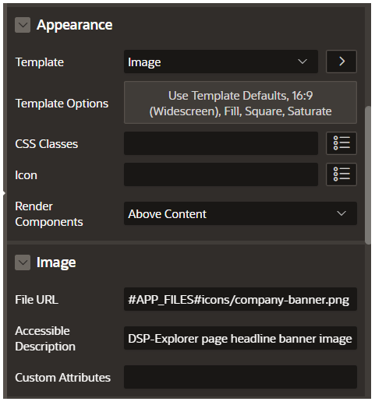Open the Template dropdown showing Image
The image size is (375, 405).
click(221, 62)
